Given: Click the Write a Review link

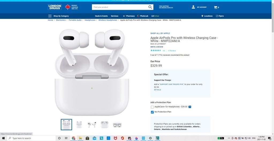Looking at the screenshot, I should click(157, 47).
